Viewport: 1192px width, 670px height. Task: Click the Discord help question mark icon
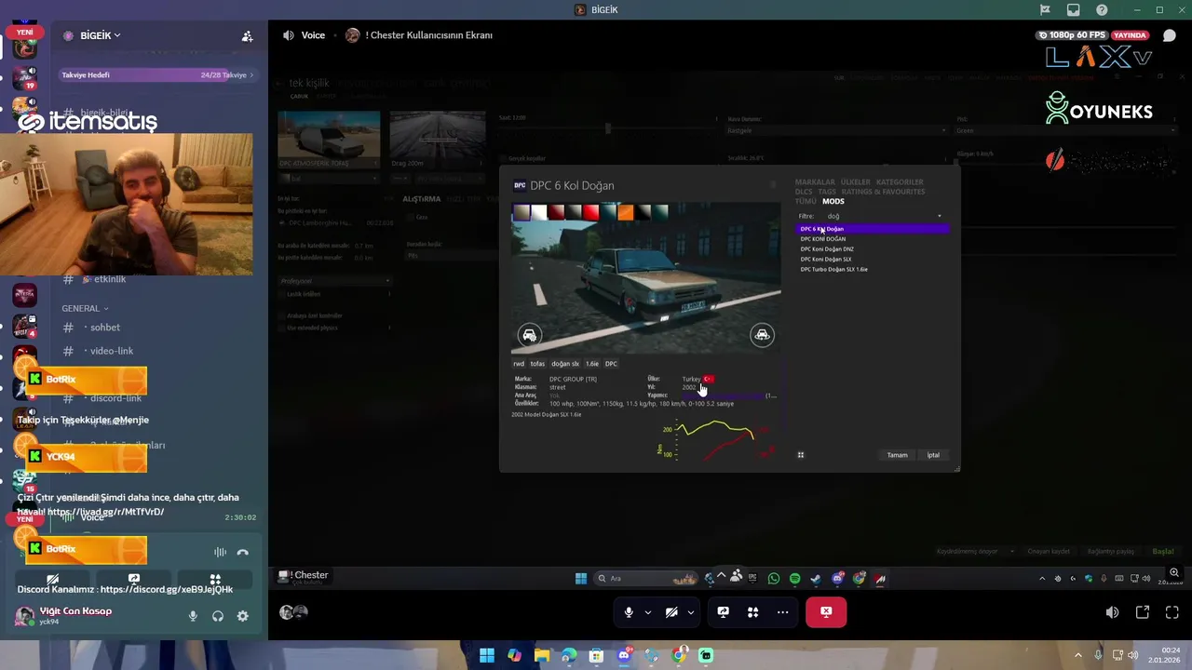tap(1102, 10)
